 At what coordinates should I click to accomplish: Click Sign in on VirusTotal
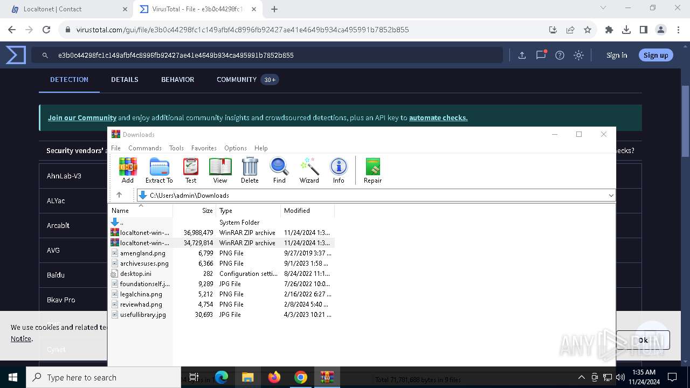[617, 55]
